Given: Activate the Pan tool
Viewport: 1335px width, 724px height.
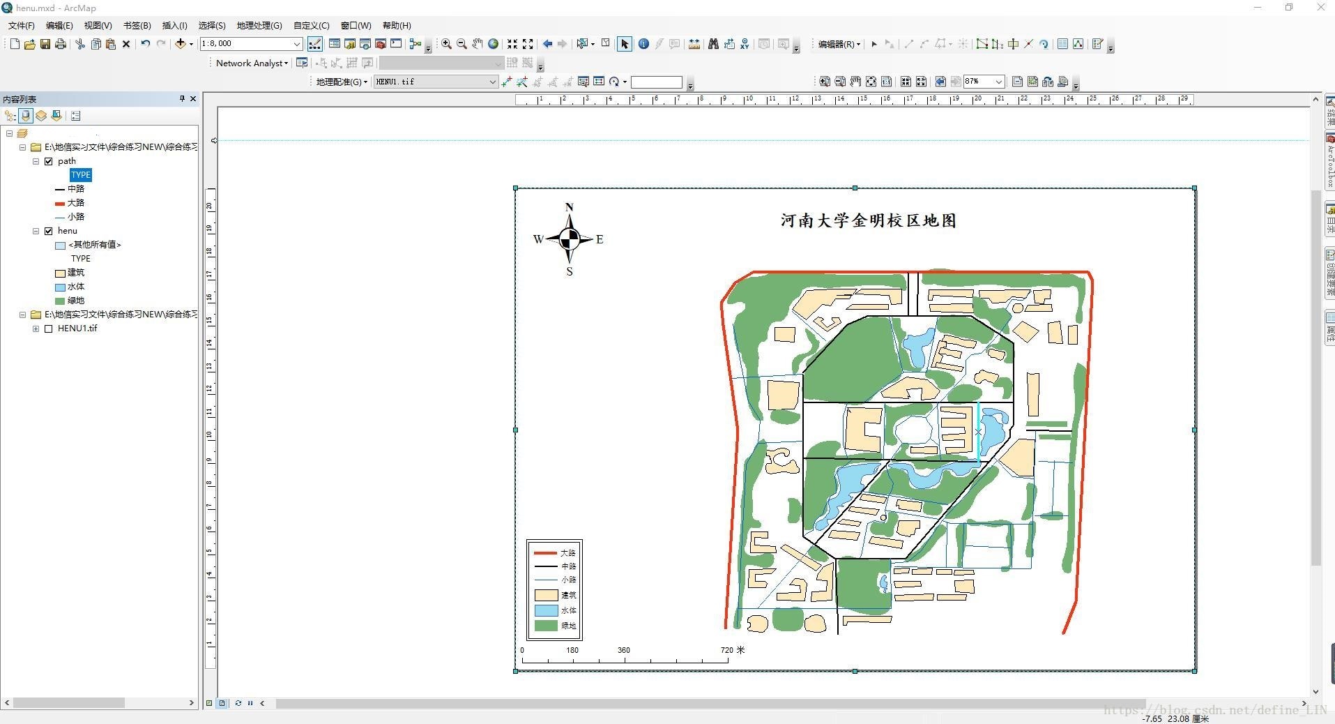Looking at the screenshot, I should [x=478, y=43].
